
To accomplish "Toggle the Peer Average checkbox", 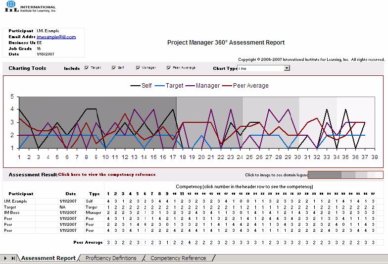I will coord(169,68).
